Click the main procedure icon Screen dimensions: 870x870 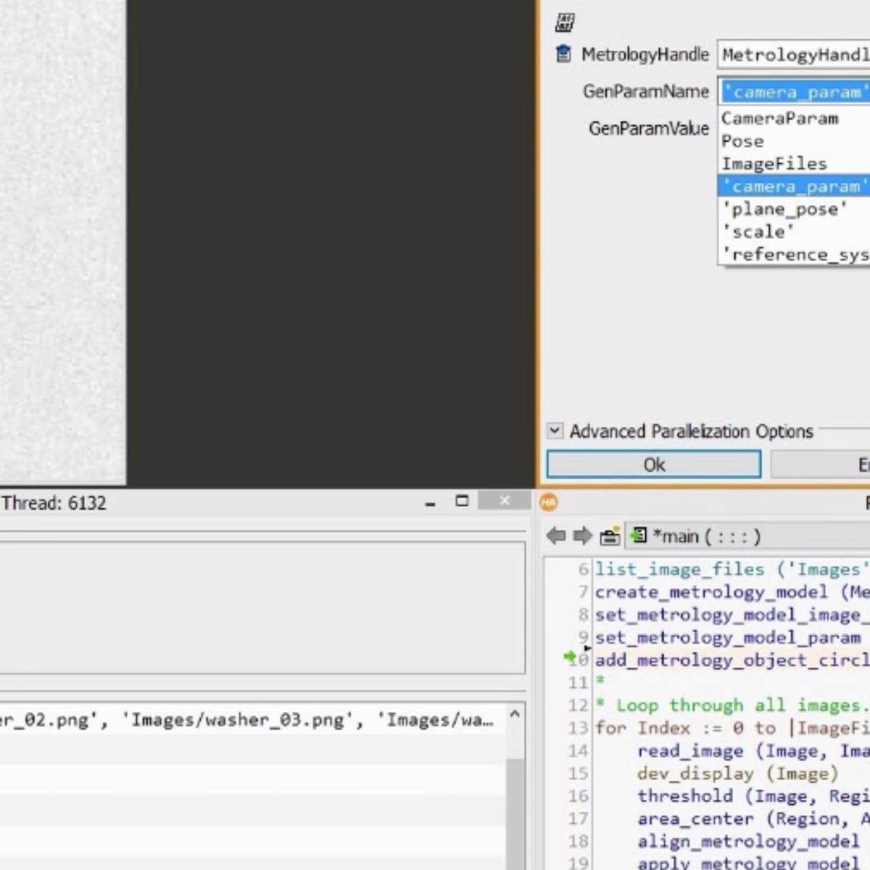(639, 536)
